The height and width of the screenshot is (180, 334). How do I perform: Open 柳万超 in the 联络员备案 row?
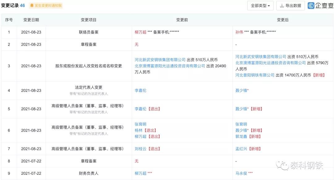140,32
